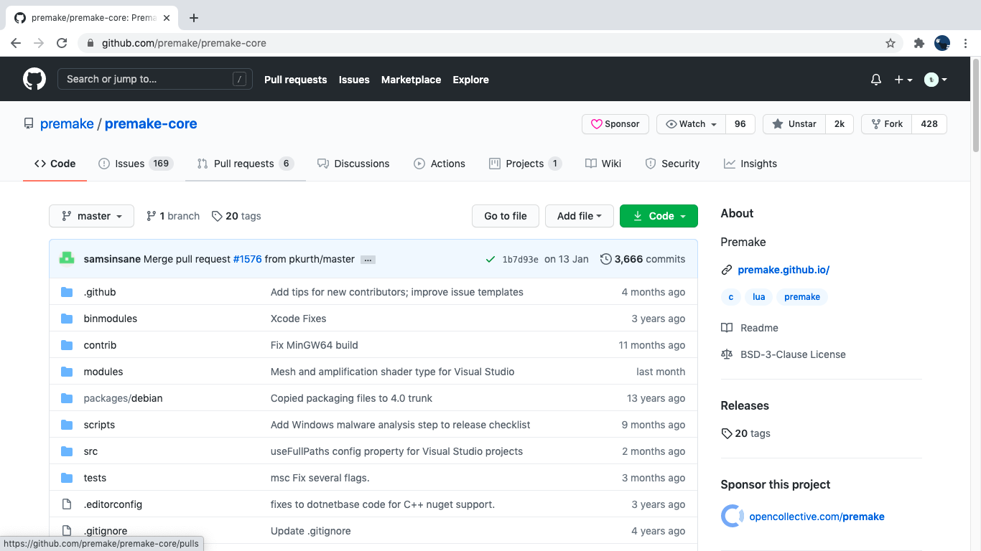This screenshot has width=981, height=551.
Task: Click the green commit status checkmark
Action: (x=490, y=259)
